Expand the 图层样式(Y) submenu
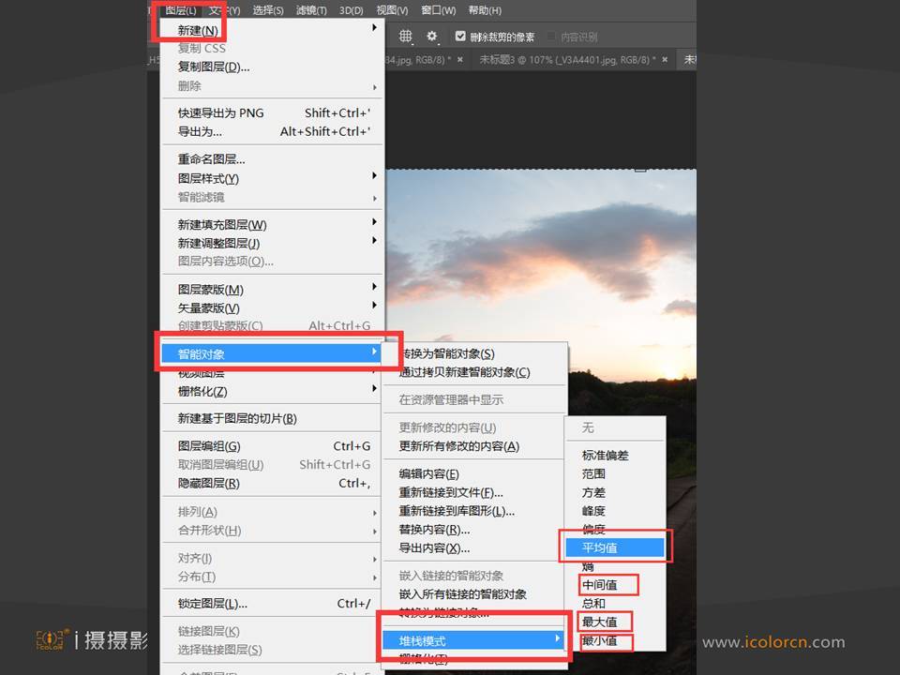The height and width of the screenshot is (675, 900). coord(374,177)
